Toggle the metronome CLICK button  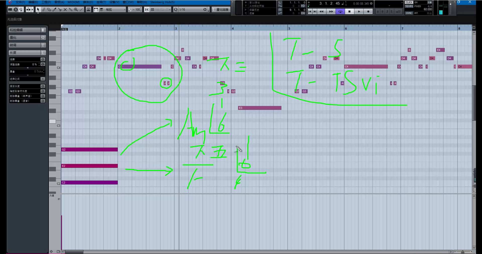[409, 3]
